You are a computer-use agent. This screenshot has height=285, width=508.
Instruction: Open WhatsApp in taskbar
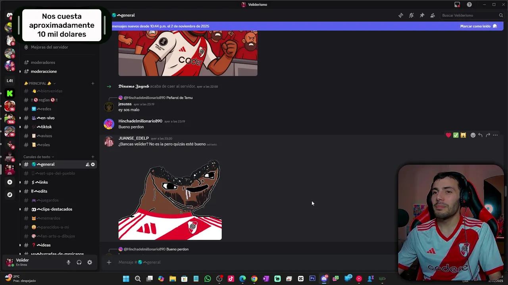point(208,279)
